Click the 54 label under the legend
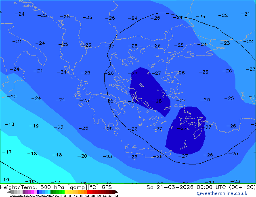The width and height of the screenshot is (256, 197). (x=116, y=196)
